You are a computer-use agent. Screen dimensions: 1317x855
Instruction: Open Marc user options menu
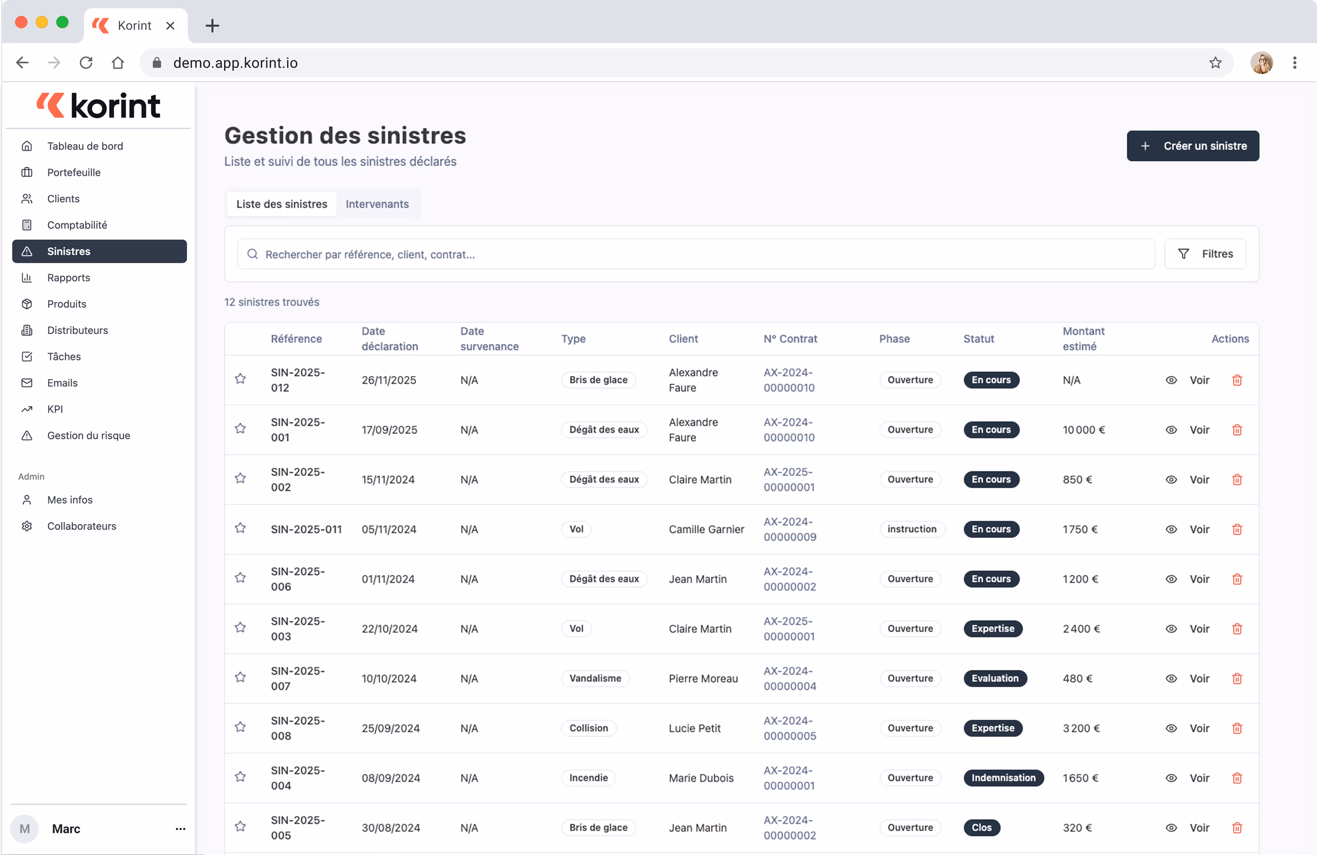coord(180,829)
